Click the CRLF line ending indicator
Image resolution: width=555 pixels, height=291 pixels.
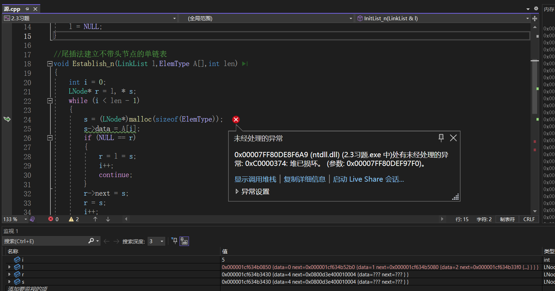coord(529,219)
